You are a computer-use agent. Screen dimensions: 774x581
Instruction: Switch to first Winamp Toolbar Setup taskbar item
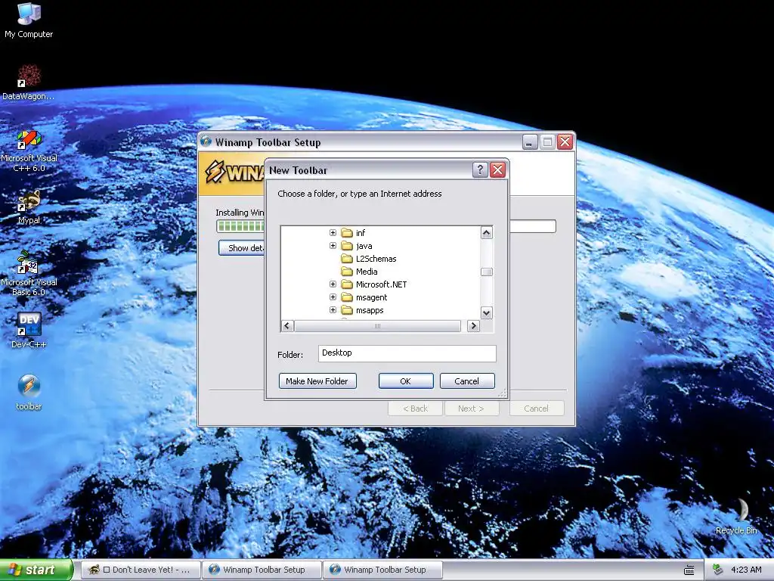coord(262,570)
